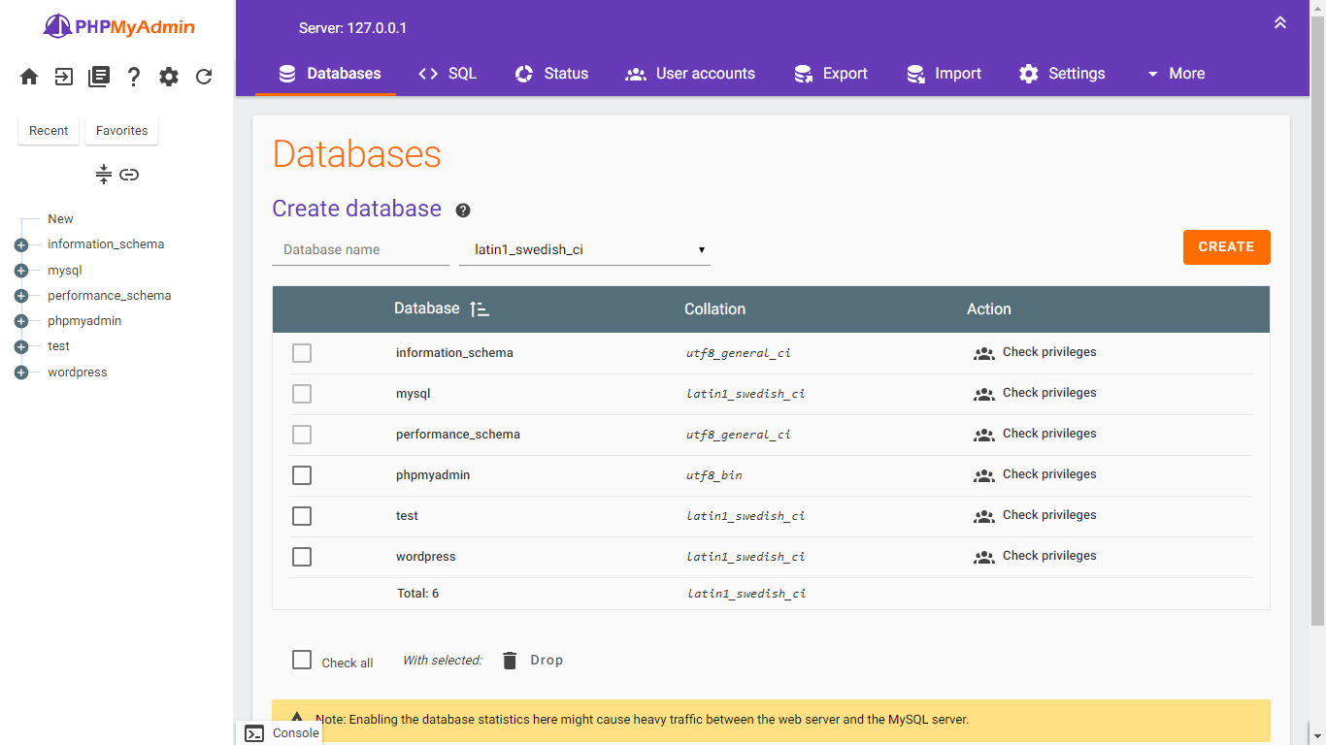Click the Drop trash icon
1326x745 pixels.
(x=510, y=661)
